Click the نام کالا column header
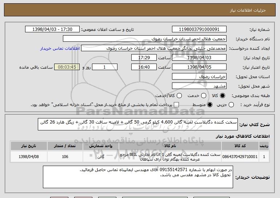Image resolution: width=280 pixels, height=198 pixels. pos(170,146)
